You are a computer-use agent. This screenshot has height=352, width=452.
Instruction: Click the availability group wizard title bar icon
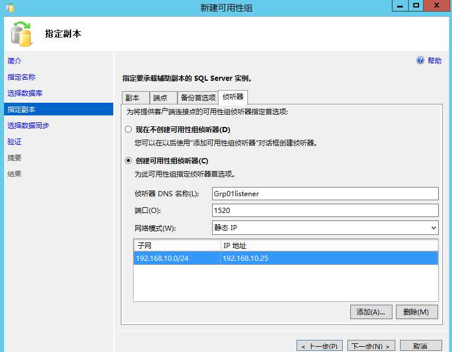pyautogui.click(x=10, y=7)
